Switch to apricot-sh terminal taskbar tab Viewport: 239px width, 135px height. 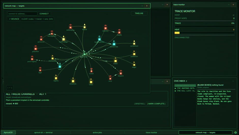(43, 132)
